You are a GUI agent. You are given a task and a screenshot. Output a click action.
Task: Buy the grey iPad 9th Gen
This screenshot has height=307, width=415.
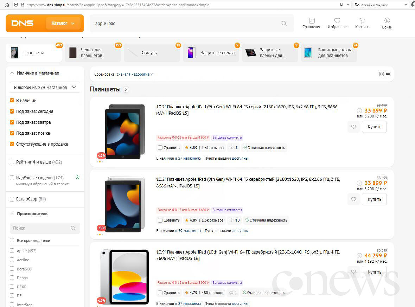pyautogui.click(x=374, y=127)
